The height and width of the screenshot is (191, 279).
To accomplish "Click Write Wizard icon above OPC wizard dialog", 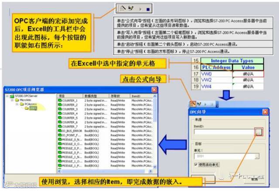I will coord(199,104).
